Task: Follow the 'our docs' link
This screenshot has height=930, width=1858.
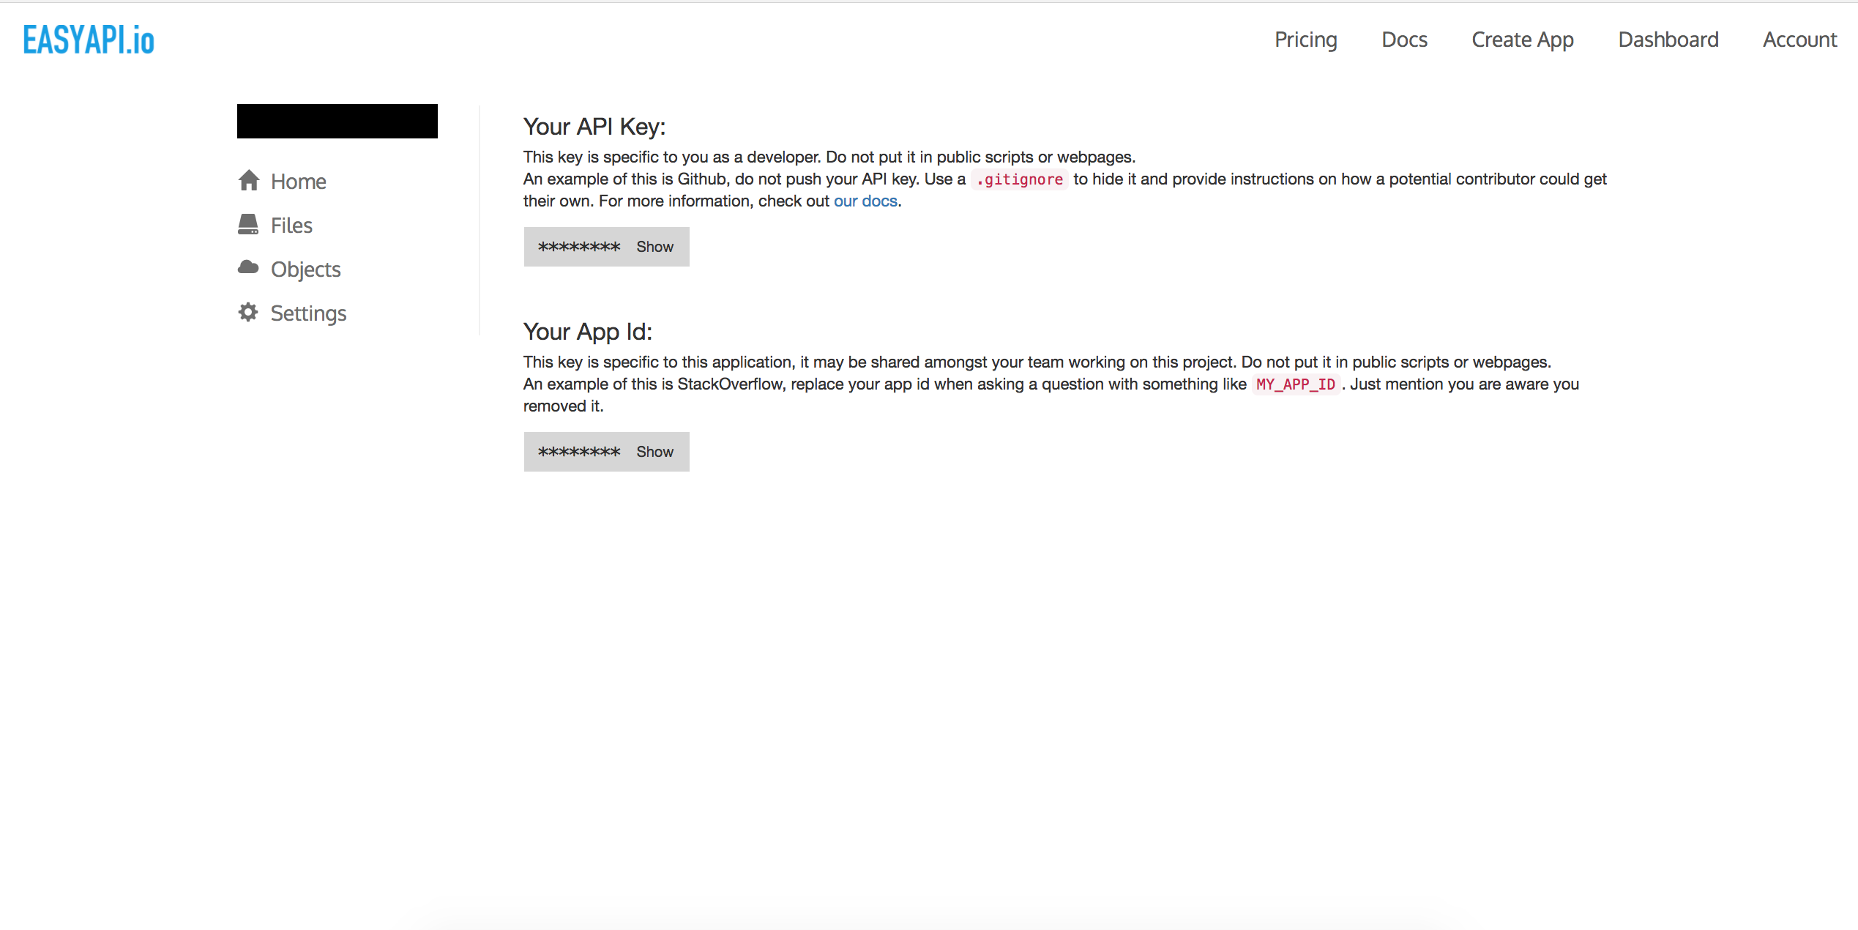Action: tap(865, 201)
